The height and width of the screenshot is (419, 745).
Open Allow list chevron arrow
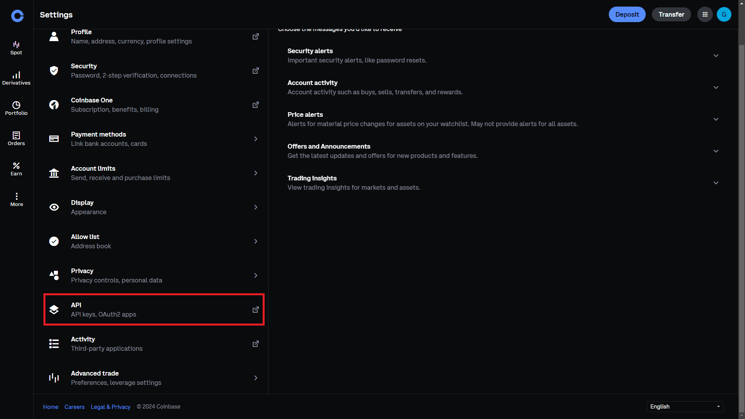[x=256, y=241]
